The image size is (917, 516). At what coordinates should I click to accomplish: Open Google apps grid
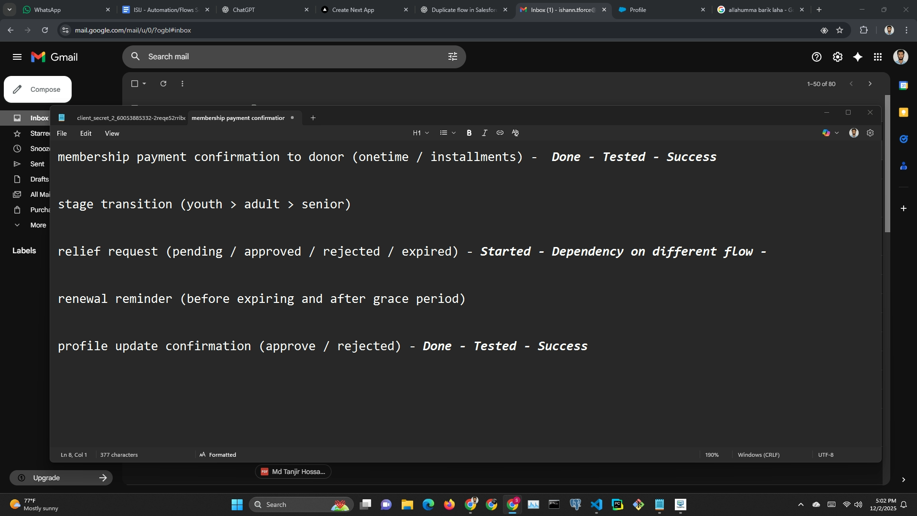[878, 57]
